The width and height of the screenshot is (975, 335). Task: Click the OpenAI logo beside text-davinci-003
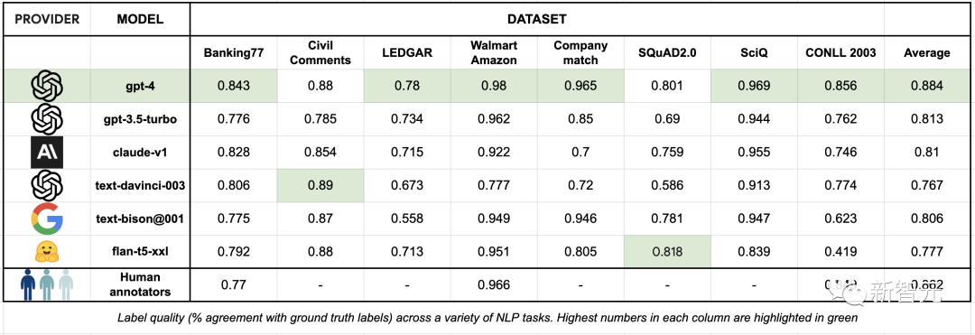pos(47,185)
